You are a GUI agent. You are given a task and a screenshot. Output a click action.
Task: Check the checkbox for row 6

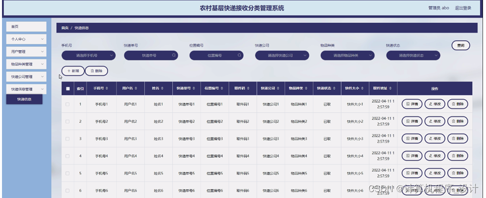tap(68, 191)
